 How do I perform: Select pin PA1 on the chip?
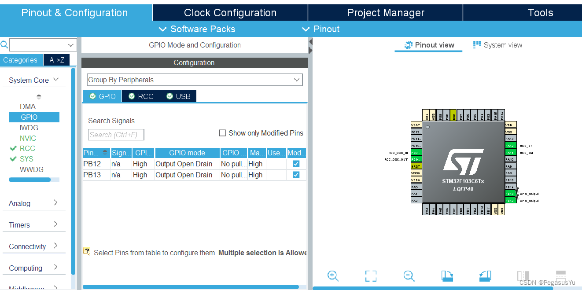(416, 194)
